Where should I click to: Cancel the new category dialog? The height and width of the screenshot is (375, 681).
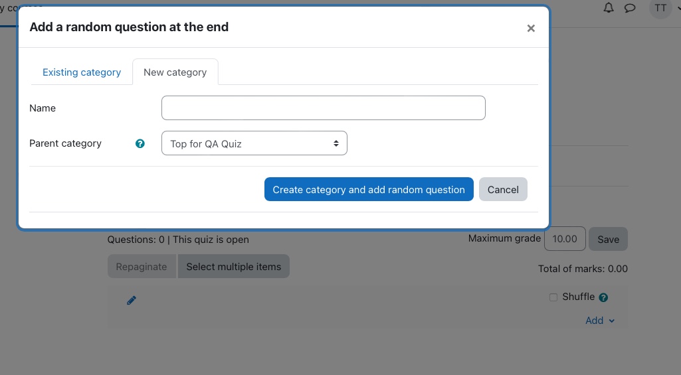click(503, 189)
